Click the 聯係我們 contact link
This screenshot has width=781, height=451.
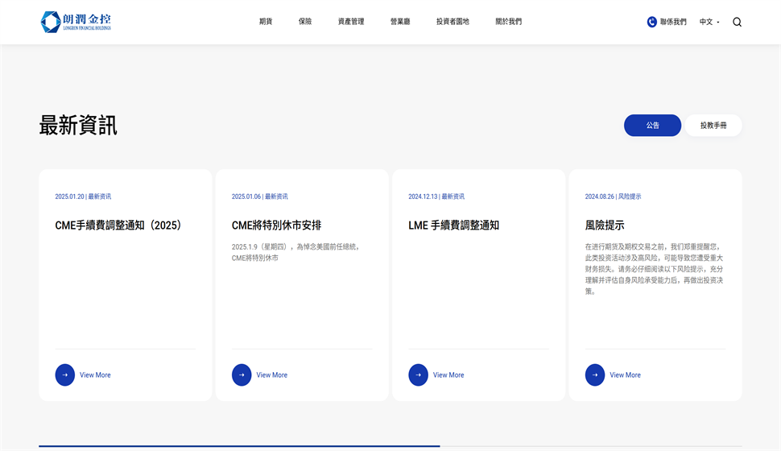(673, 22)
